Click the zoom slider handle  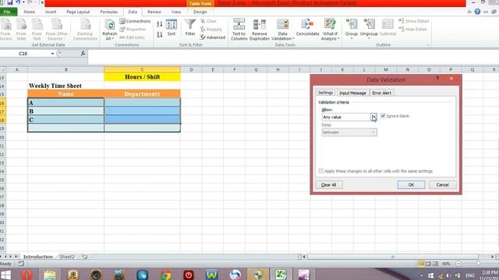tap(478, 264)
